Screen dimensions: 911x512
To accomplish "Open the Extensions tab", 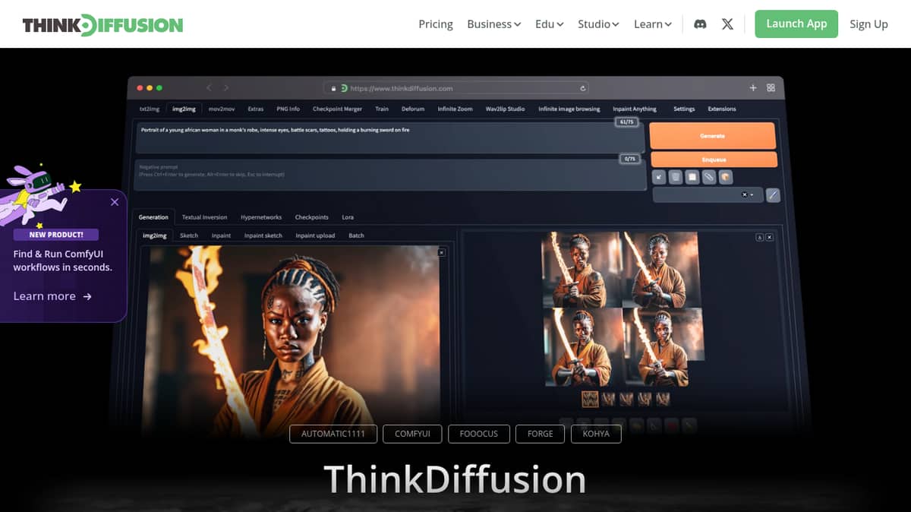I will pyautogui.click(x=722, y=109).
